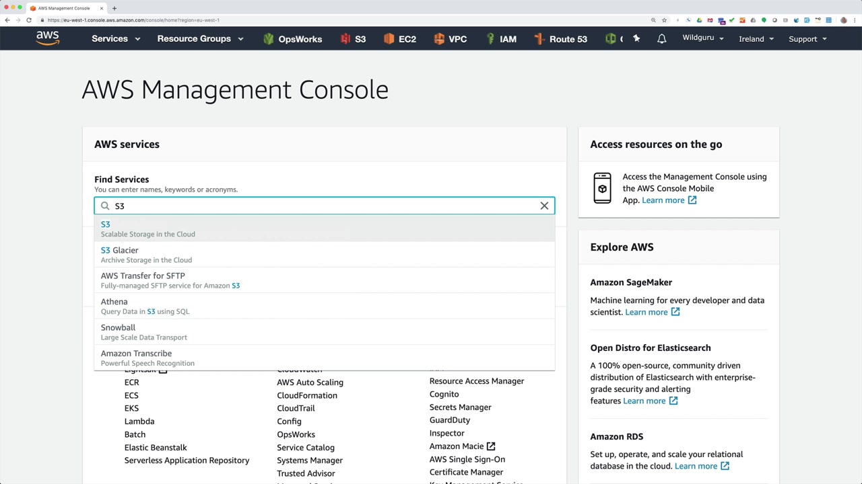This screenshot has width=862, height=484.
Task: Click the notifications bell icon
Action: [661, 39]
